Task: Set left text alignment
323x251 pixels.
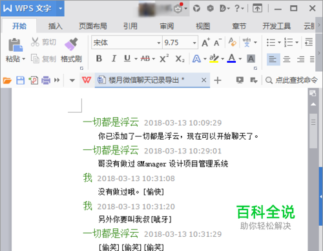Action: coord(273,59)
